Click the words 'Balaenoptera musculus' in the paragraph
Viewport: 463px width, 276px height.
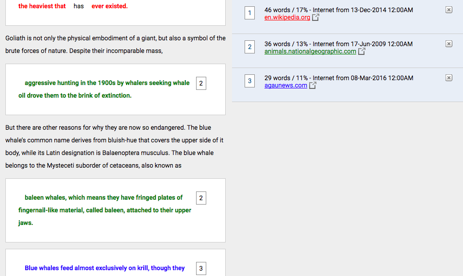pyautogui.click(x=136, y=153)
